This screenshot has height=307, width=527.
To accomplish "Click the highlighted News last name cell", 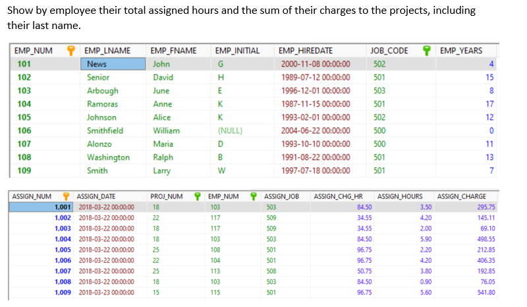I will [x=113, y=64].
